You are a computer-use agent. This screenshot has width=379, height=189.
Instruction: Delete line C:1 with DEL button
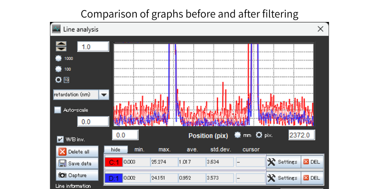click(x=312, y=162)
